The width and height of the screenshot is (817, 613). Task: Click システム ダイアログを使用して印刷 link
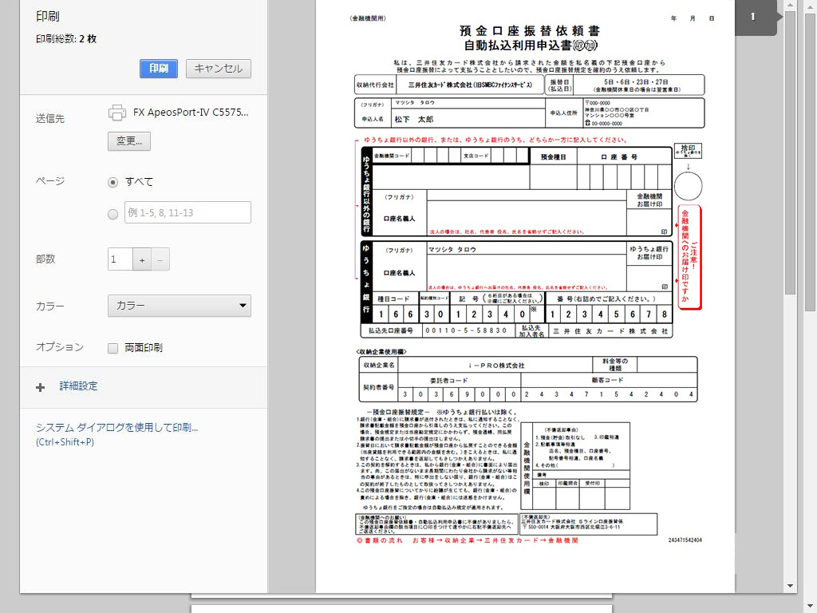[116, 428]
